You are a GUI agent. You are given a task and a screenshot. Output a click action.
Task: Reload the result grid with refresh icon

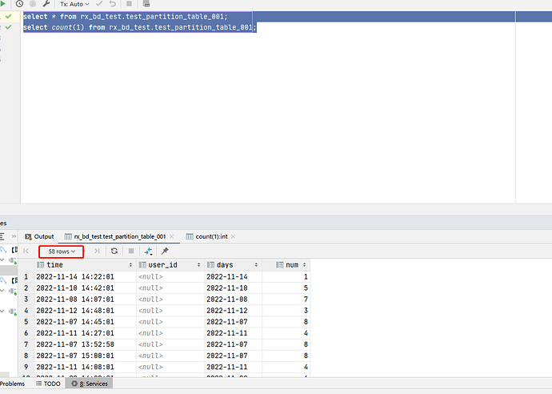[114, 251]
